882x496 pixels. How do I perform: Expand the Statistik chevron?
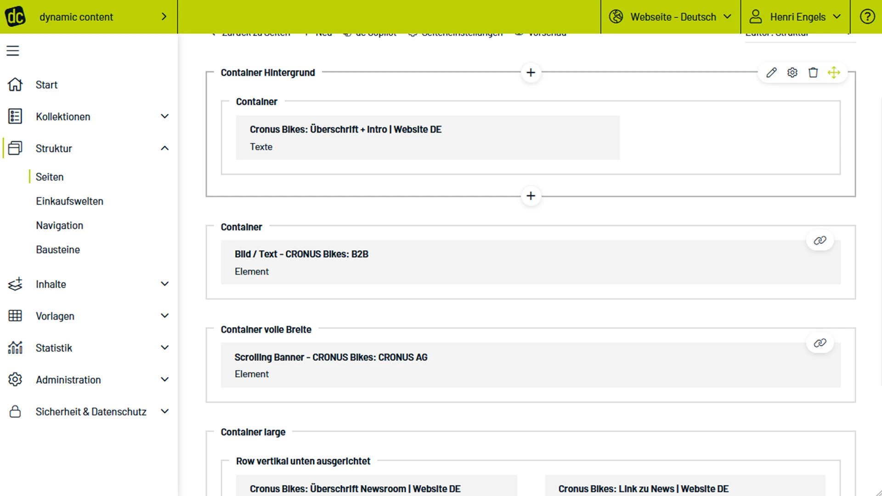164,348
